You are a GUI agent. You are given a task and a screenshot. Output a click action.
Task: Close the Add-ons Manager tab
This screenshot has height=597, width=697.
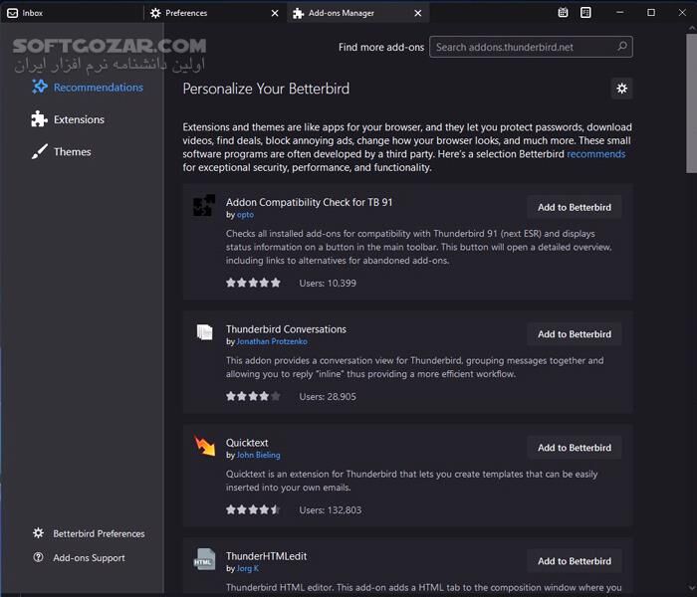[x=418, y=14]
